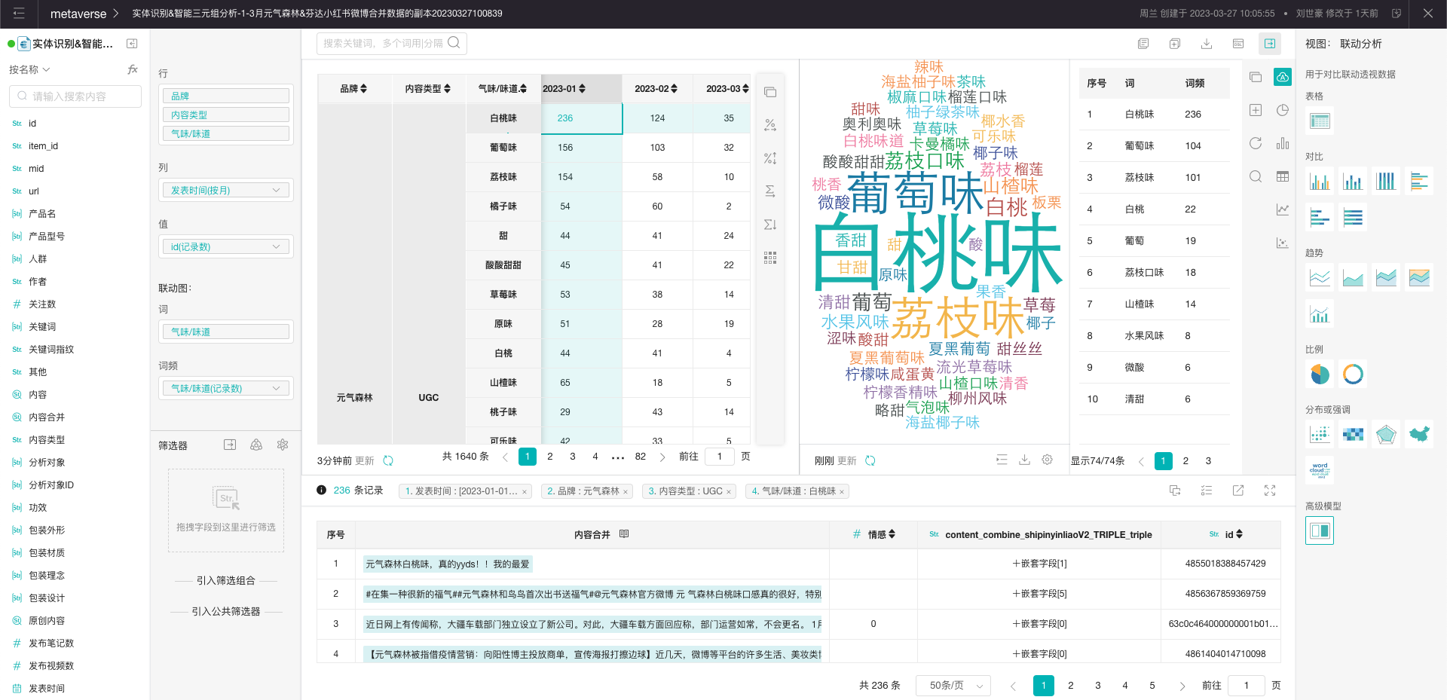
Task: Choose the map distribution chart
Action: click(1419, 434)
